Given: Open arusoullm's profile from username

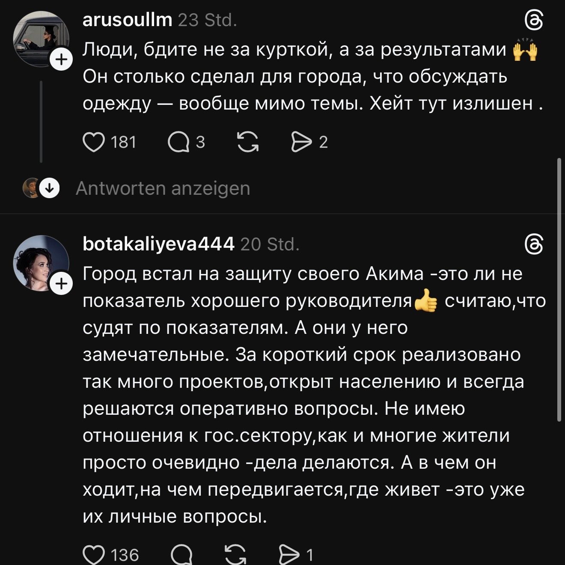Looking at the screenshot, I should 127,20.
